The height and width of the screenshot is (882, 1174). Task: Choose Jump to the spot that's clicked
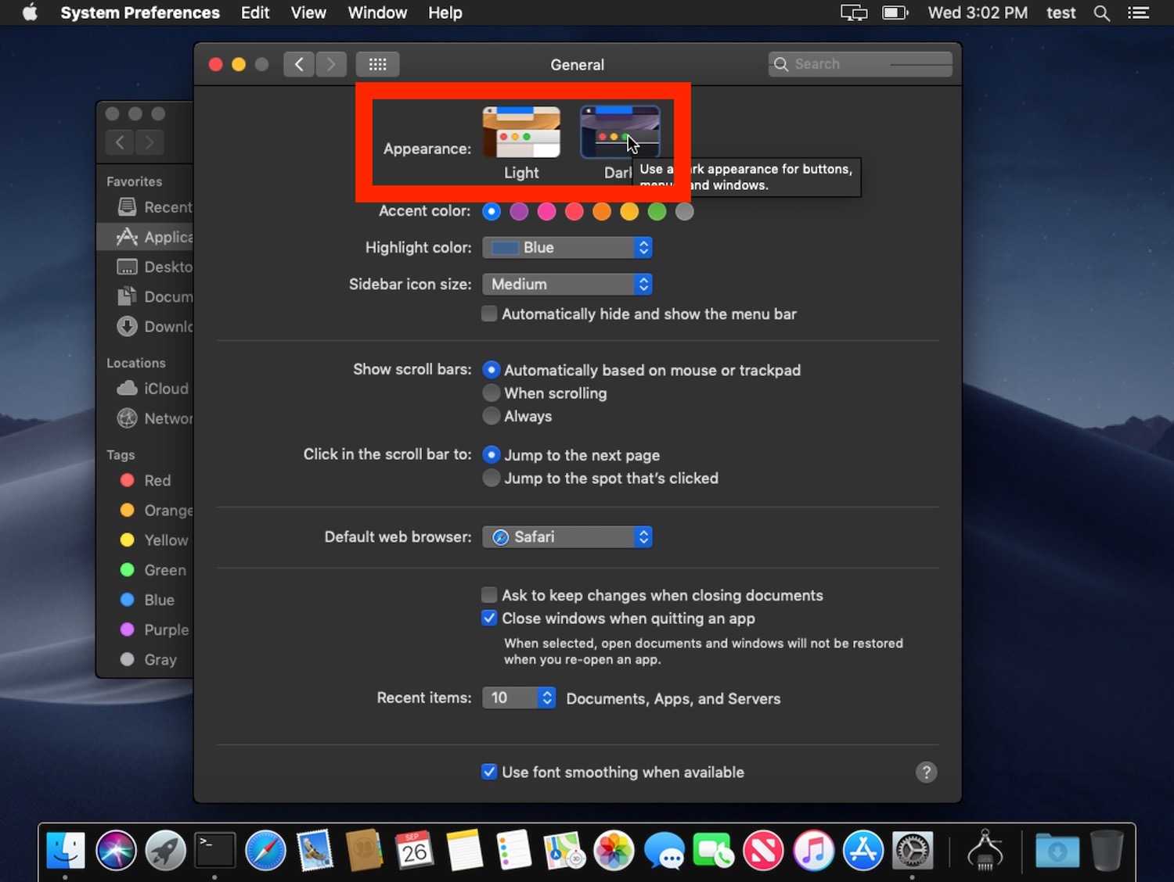click(492, 479)
